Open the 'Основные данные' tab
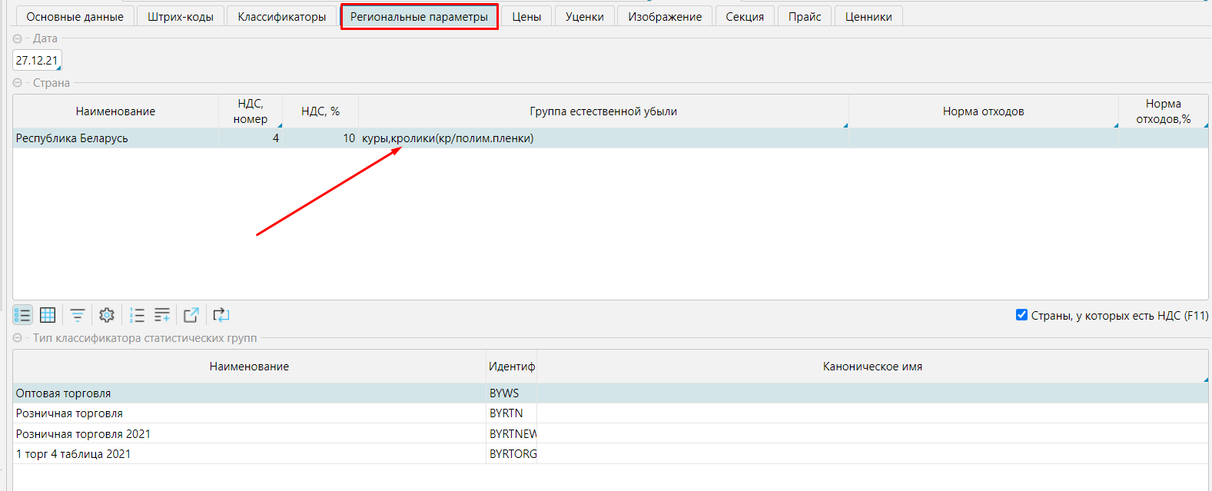The height and width of the screenshot is (491, 1212). (75, 17)
